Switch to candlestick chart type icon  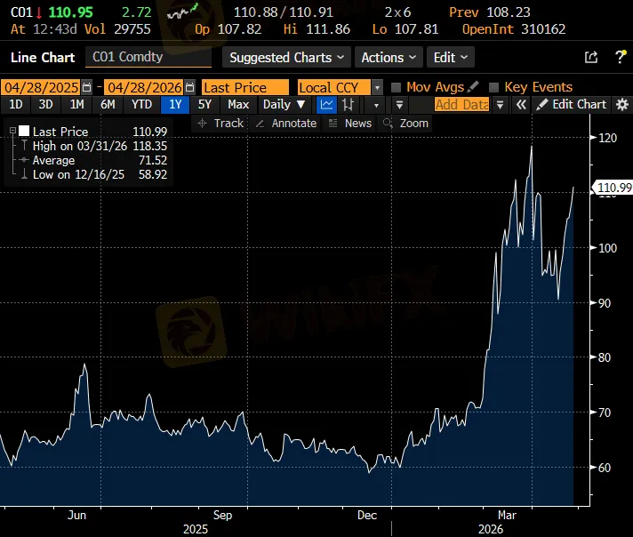click(x=348, y=105)
